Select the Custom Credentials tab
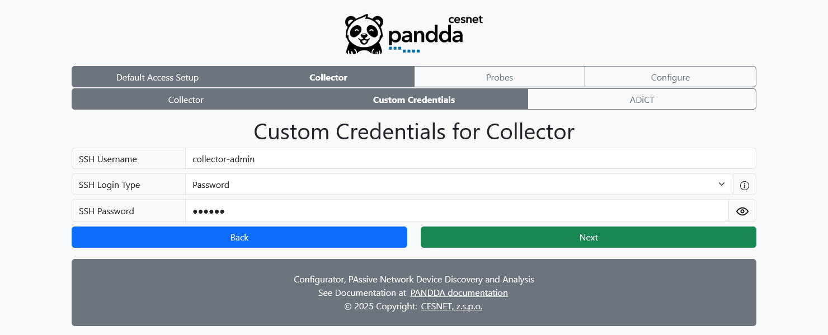Image resolution: width=828 pixels, height=335 pixels. pyautogui.click(x=413, y=99)
